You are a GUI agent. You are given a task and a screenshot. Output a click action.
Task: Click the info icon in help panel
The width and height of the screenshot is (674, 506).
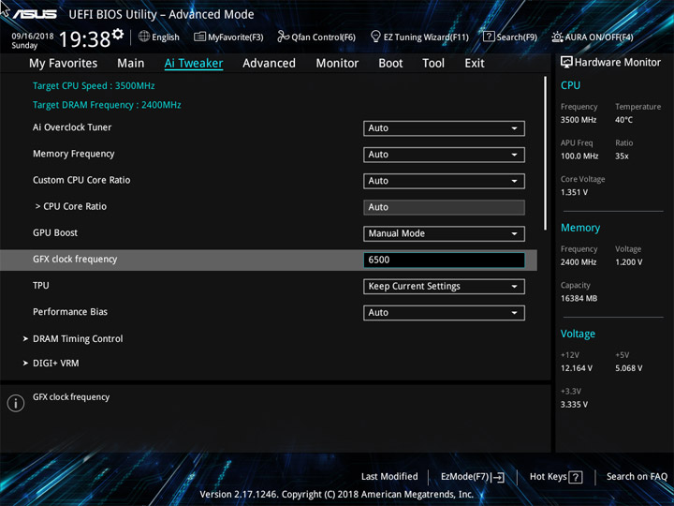pyautogui.click(x=16, y=403)
